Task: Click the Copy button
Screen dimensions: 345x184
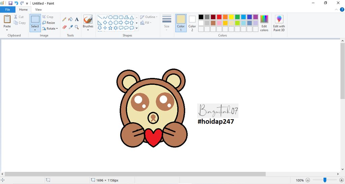Action: [x=20, y=23]
